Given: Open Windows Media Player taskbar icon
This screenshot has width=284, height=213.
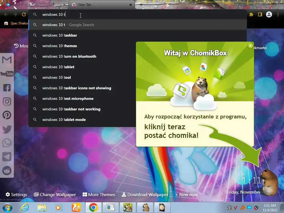Looking at the screenshot, I should 59,207.
